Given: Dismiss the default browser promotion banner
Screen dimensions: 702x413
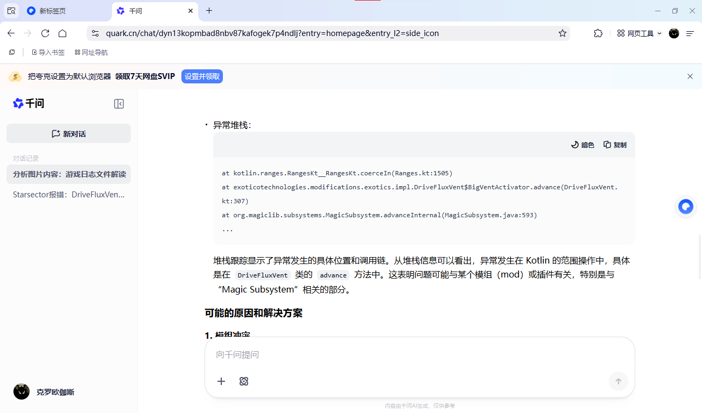Looking at the screenshot, I should pos(690,76).
